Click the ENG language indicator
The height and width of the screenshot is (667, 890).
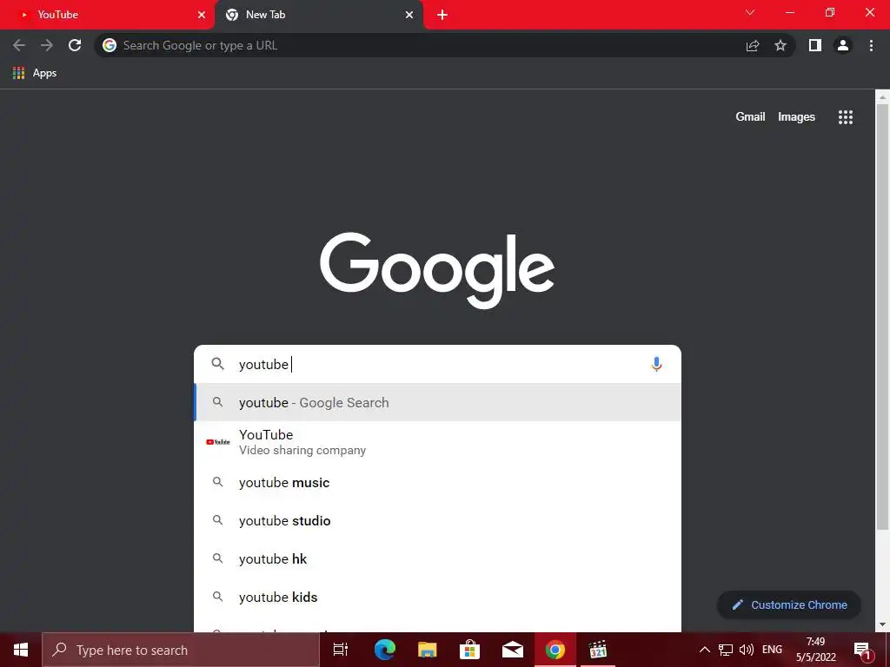point(772,650)
